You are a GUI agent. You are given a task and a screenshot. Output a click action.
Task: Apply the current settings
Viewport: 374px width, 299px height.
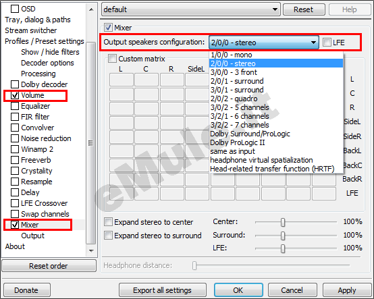click(347, 290)
